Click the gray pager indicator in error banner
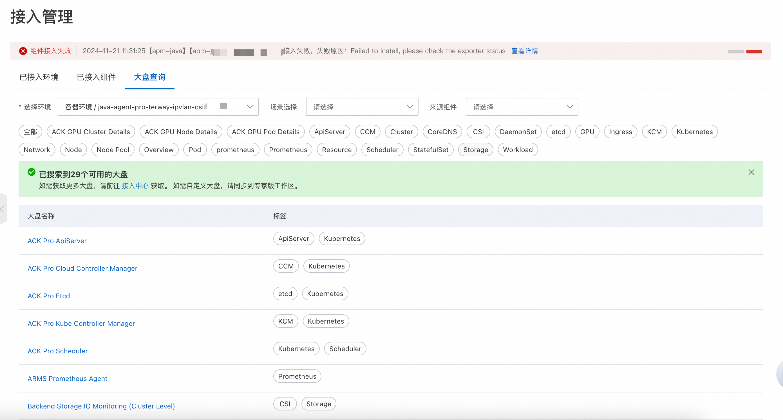This screenshot has height=420, width=783. (736, 52)
